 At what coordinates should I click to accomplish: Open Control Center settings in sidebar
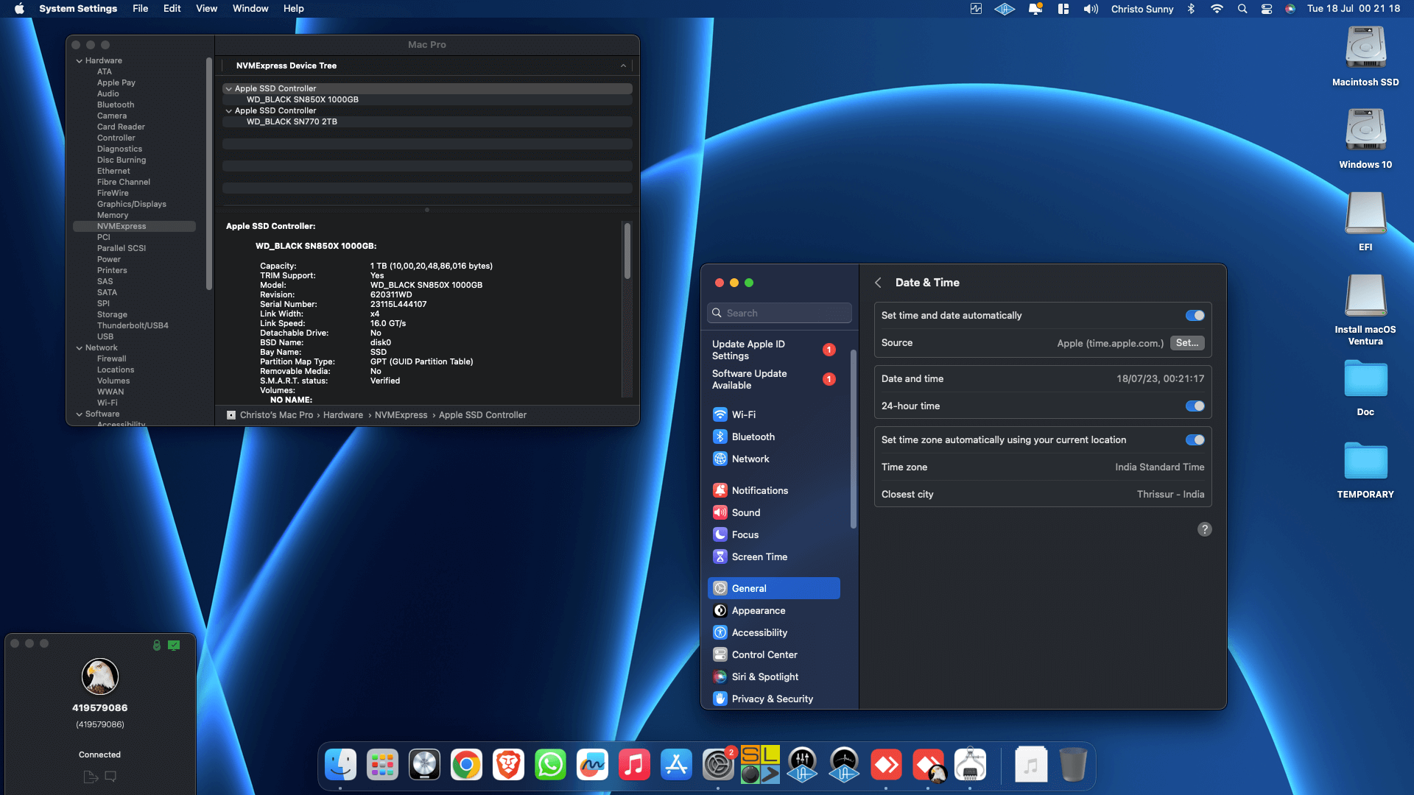[x=773, y=654]
